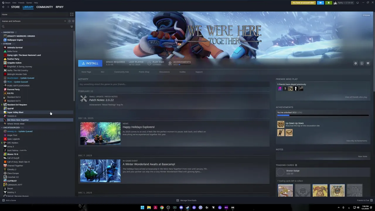Open game settings gear icon
Image resolution: width=375 pixels, height=211 pixels.
[x=356, y=63]
